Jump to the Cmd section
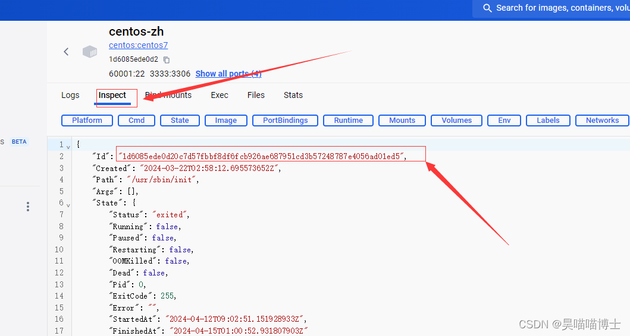 [137, 121]
